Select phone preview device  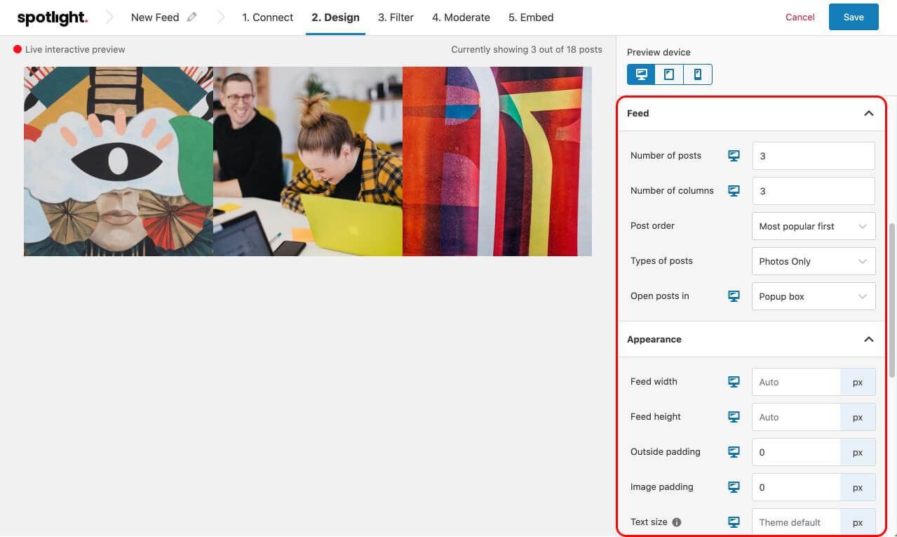[698, 74]
